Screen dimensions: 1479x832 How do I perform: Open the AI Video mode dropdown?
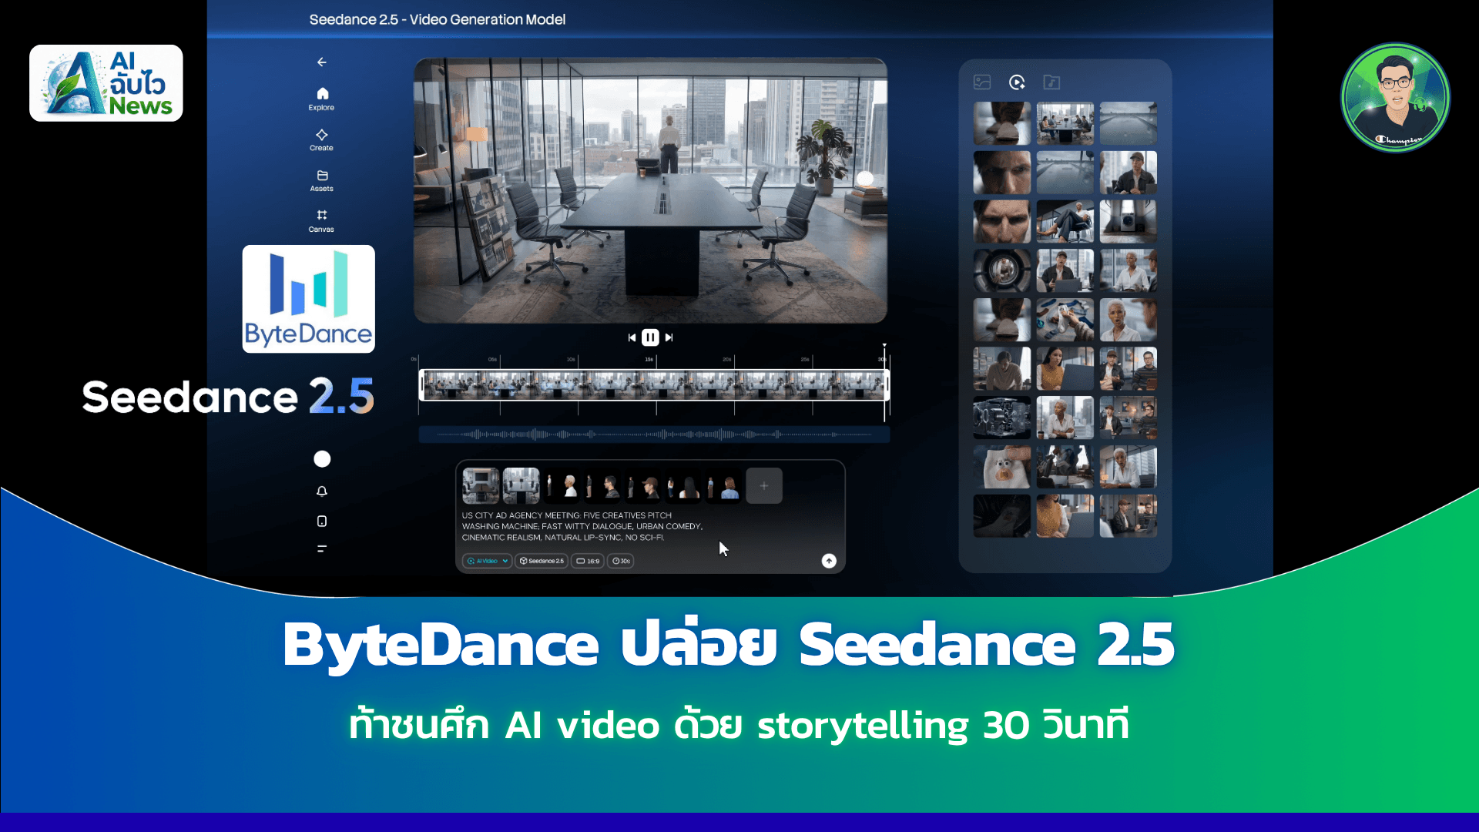487,561
